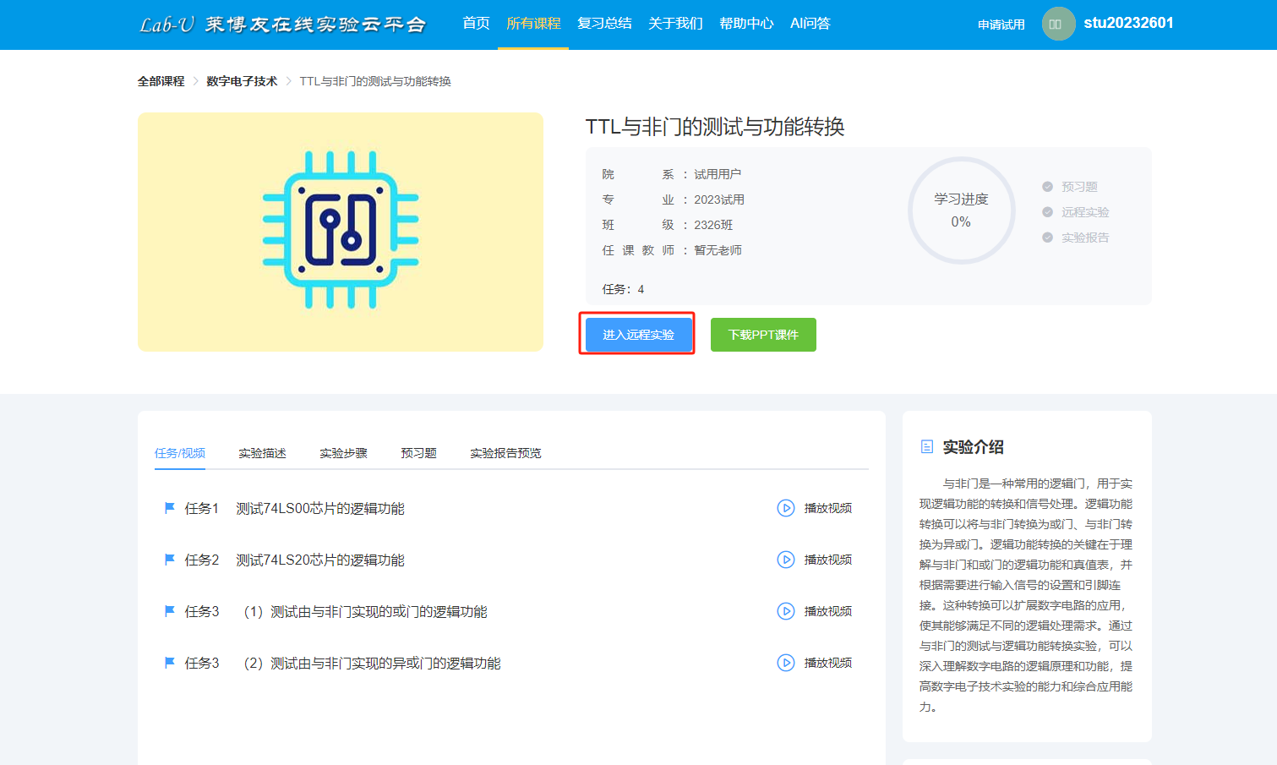Click the Lab-U platform logo
1277x765 pixels.
point(282,25)
